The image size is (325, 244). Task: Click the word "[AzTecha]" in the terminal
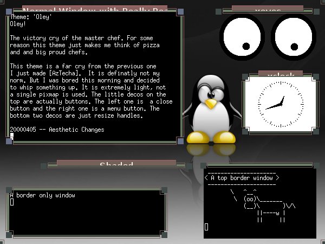[65, 73]
